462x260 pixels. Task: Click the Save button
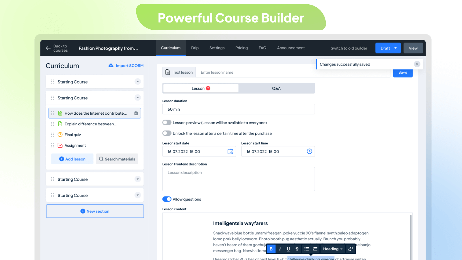click(x=403, y=73)
